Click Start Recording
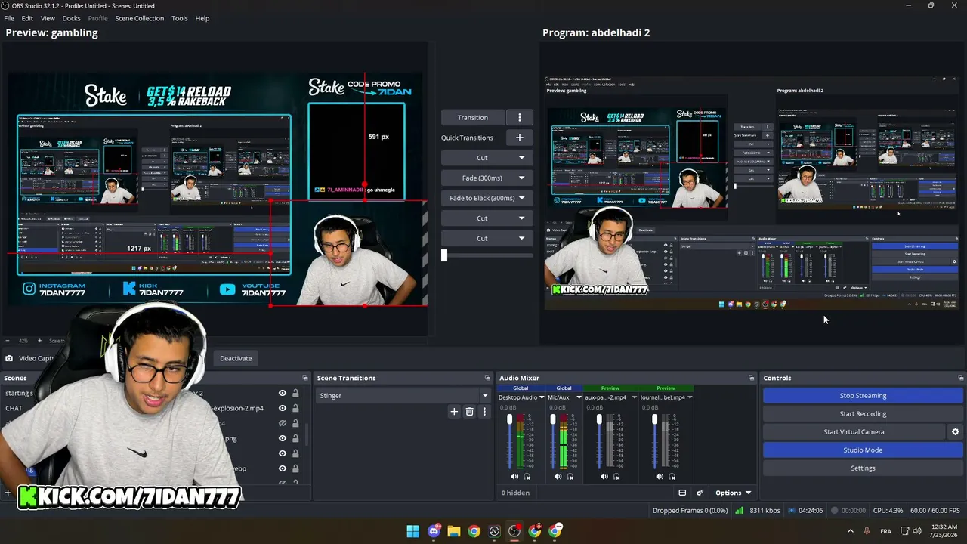 pyautogui.click(x=863, y=414)
